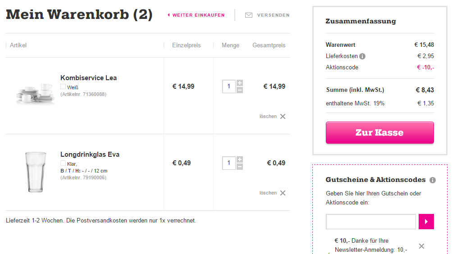Delete Kombiservice Lea via X icon
This screenshot has height=254, width=452.
283,116
